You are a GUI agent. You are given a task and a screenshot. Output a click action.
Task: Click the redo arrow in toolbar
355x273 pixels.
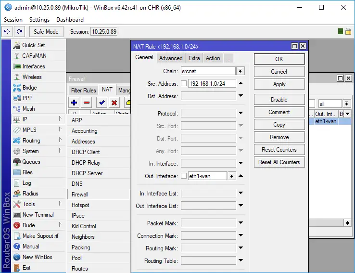tap(19, 31)
